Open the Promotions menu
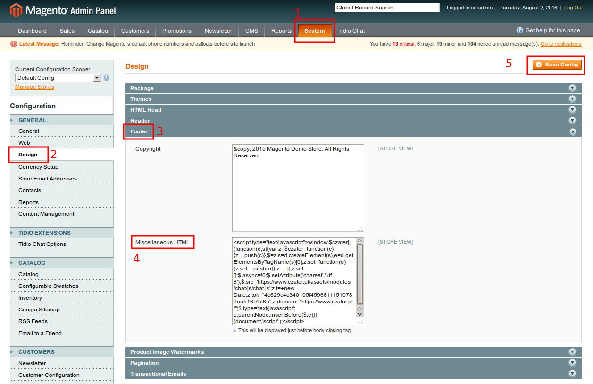This screenshot has height=384, width=593. coord(177,31)
